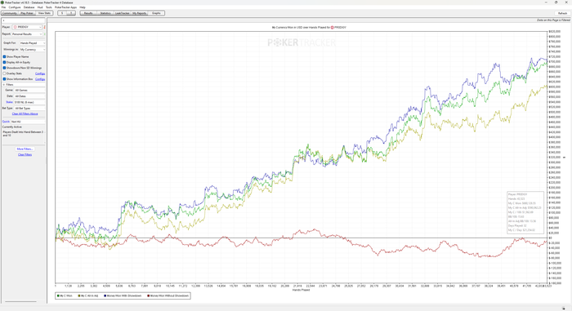Switch to the Play Poker section
Image resolution: width=572 pixels, height=311 pixels.
27,13
